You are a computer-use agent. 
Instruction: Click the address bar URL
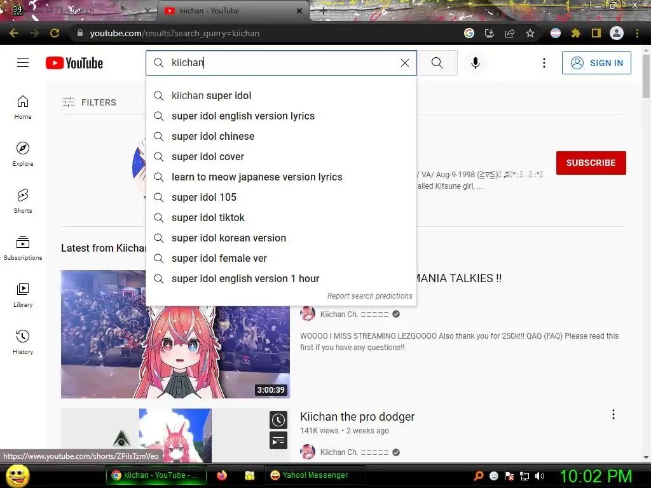pos(174,33)
